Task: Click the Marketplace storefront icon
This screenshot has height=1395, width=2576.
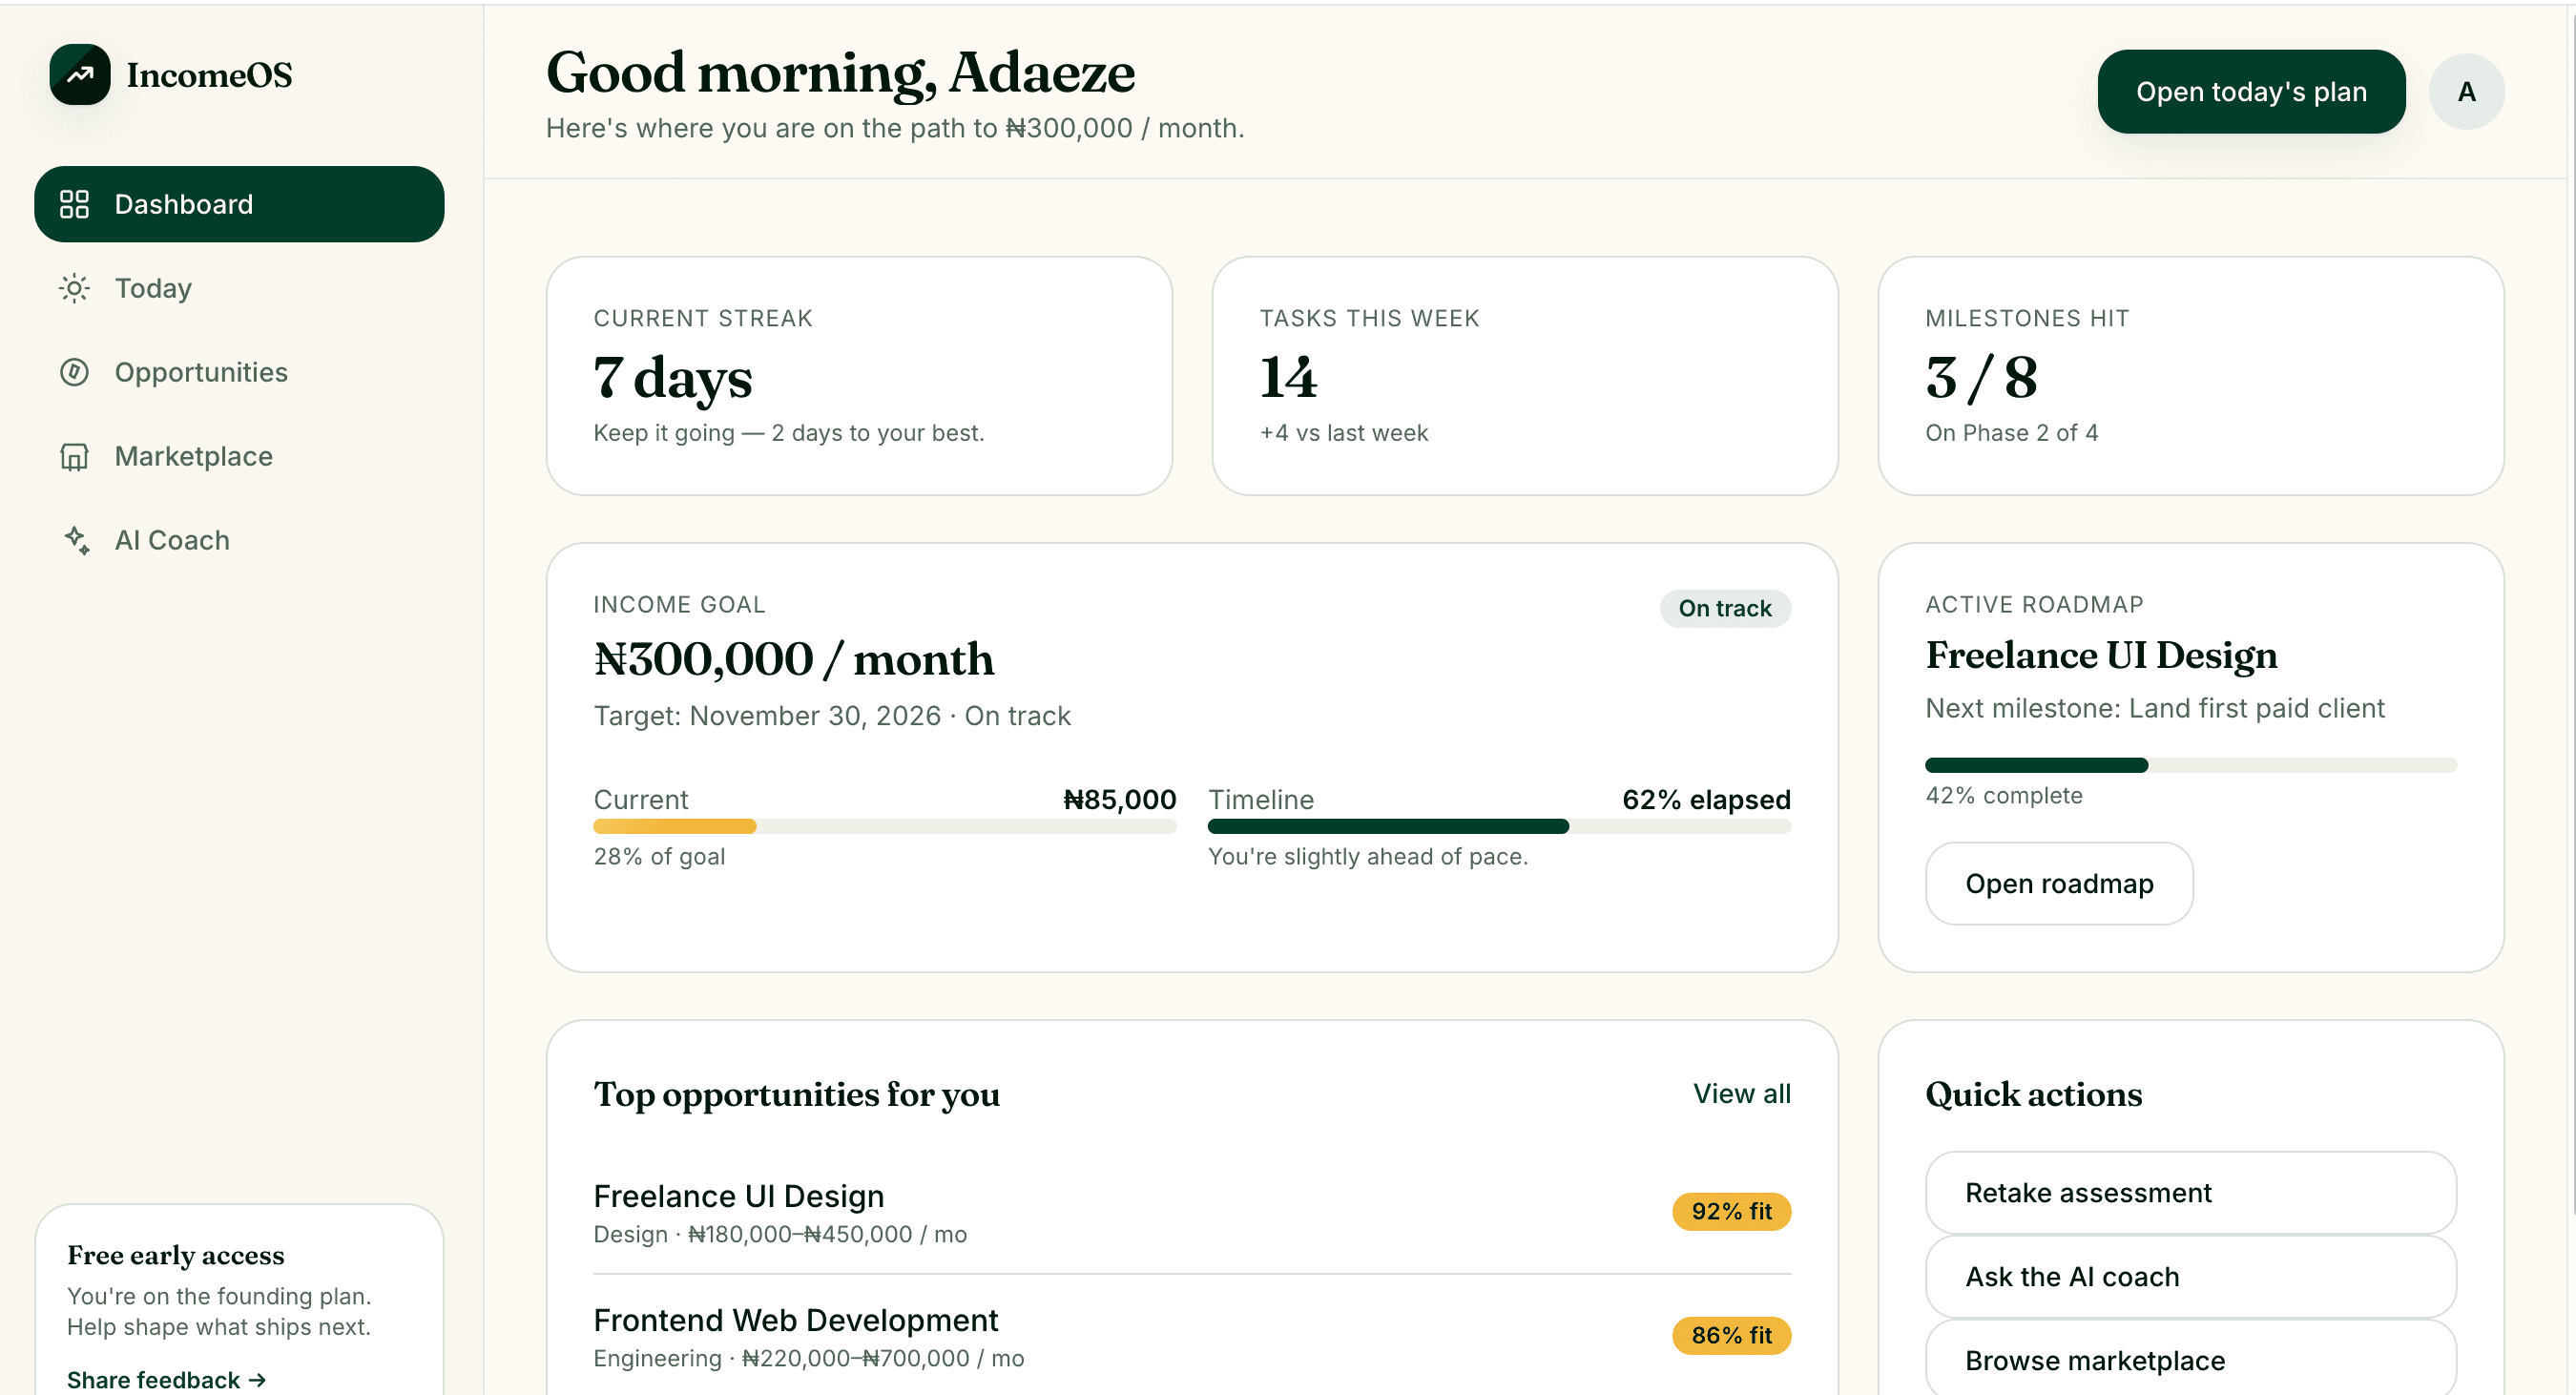Action: coord(74,456)
